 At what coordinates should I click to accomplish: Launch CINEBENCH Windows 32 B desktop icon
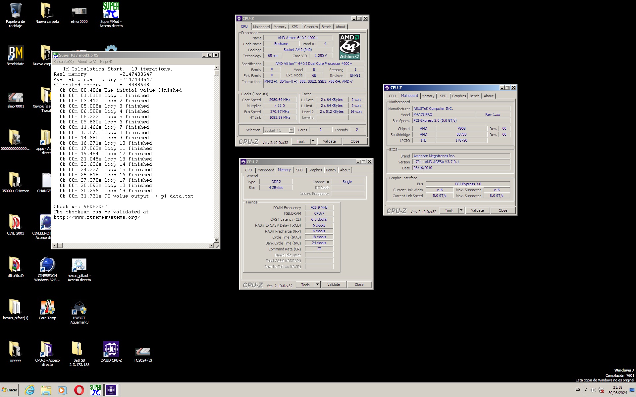(47, 269)
